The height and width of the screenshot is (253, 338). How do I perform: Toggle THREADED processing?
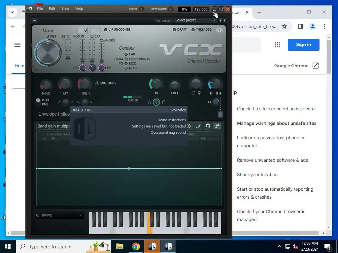click(x=202, y=29)
